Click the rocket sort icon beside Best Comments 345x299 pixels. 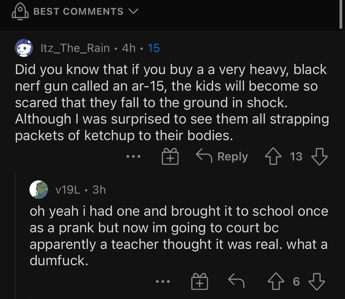coord(20,12)
